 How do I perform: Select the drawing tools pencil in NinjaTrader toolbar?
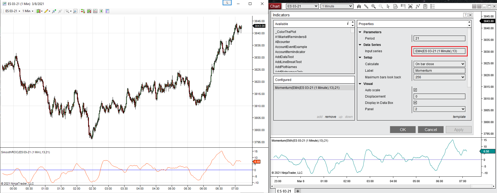point(366,6)
